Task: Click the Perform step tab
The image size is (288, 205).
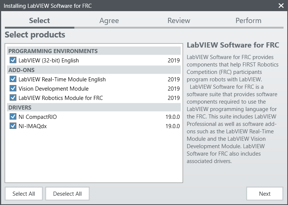Action: pos(248,20)
